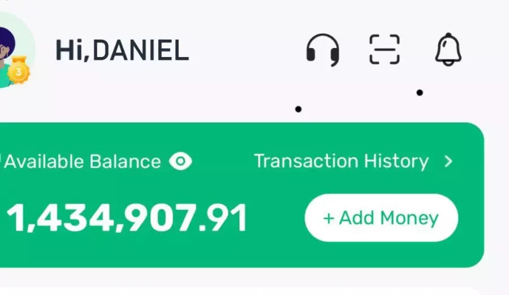Screen dimensions: 509x295
Task: Click the Available Balance label
Action: point(83,161)
